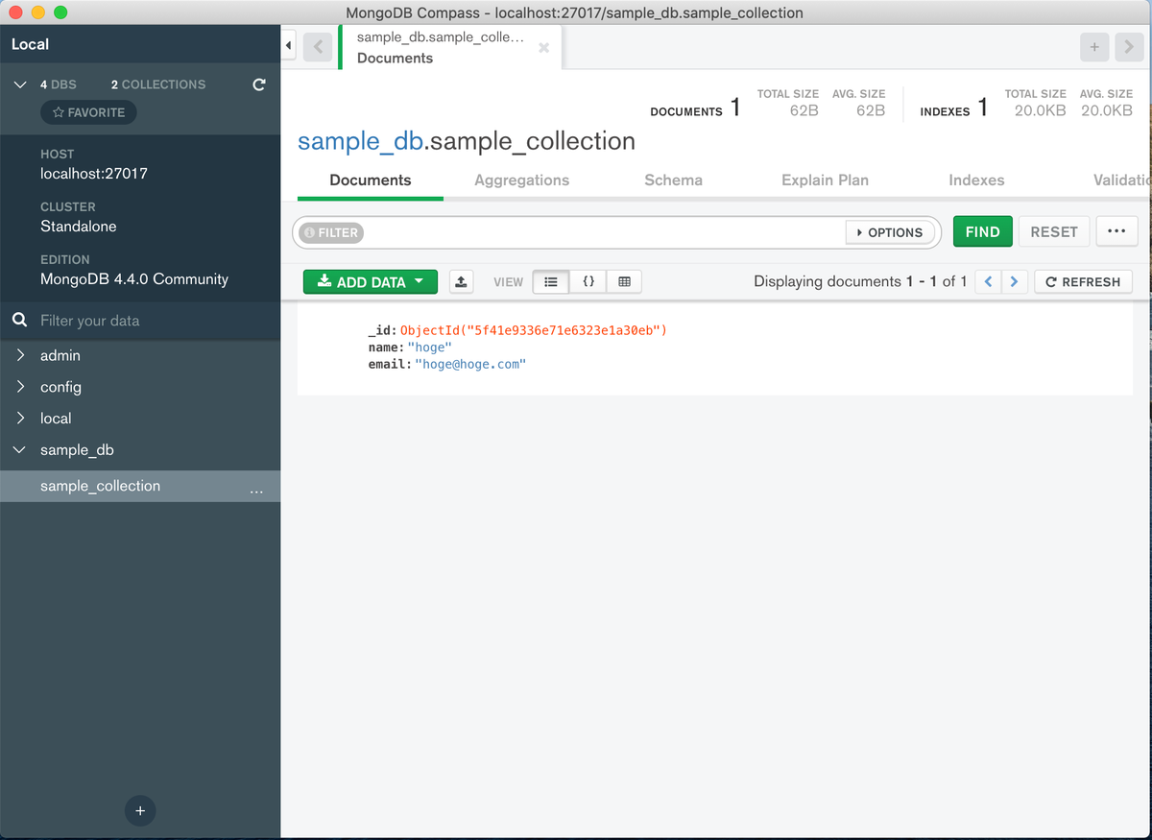This screenshot has width=1152, height=840.
Task: Open the Documents tab
Action: pos(371,180)
